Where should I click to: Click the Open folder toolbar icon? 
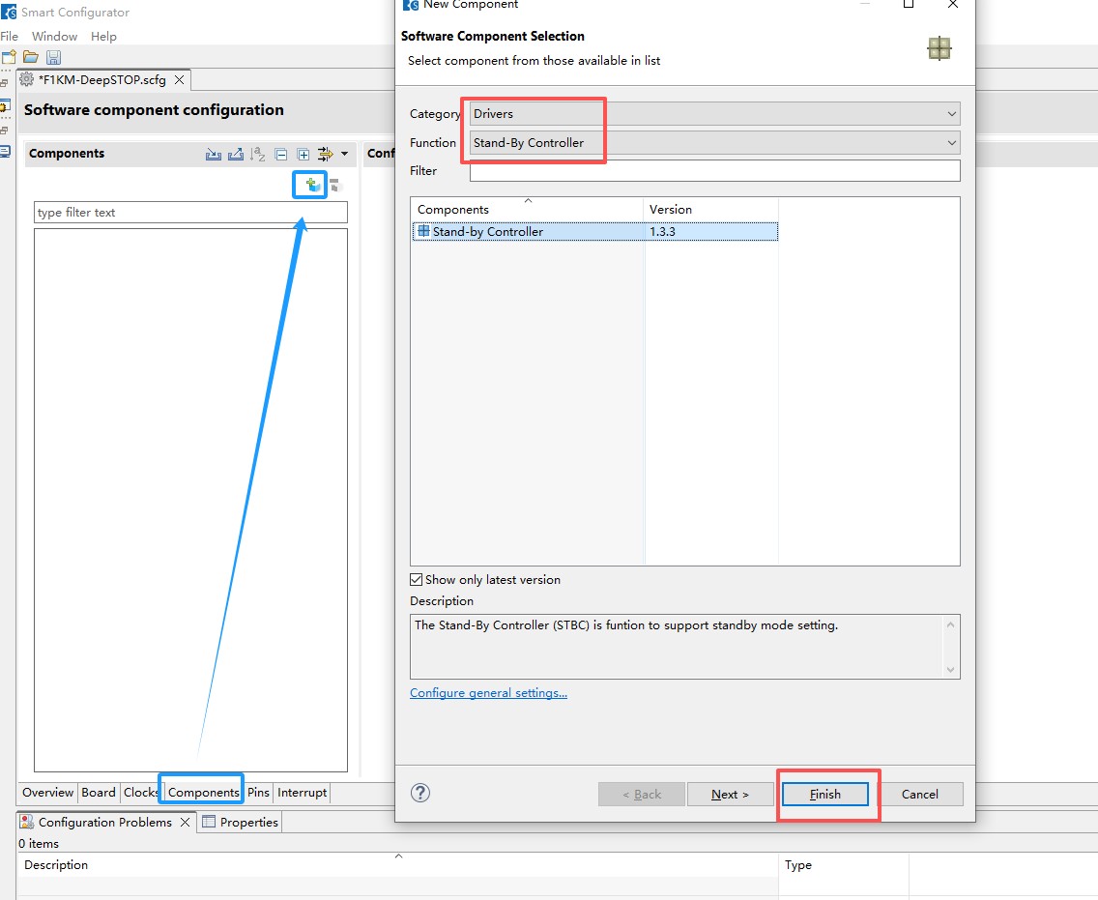pos(31,58)
